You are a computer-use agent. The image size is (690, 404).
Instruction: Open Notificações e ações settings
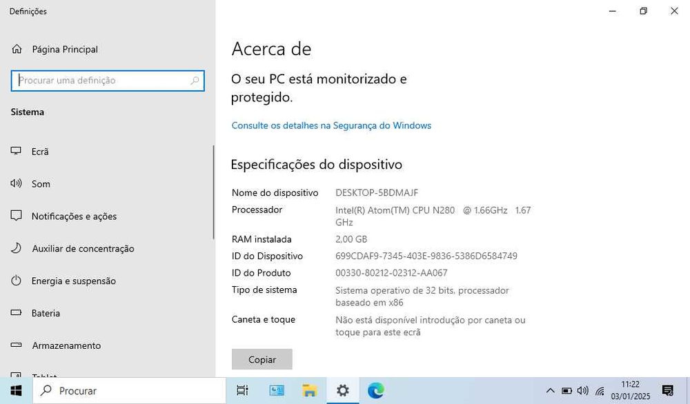tap(74, 216)
